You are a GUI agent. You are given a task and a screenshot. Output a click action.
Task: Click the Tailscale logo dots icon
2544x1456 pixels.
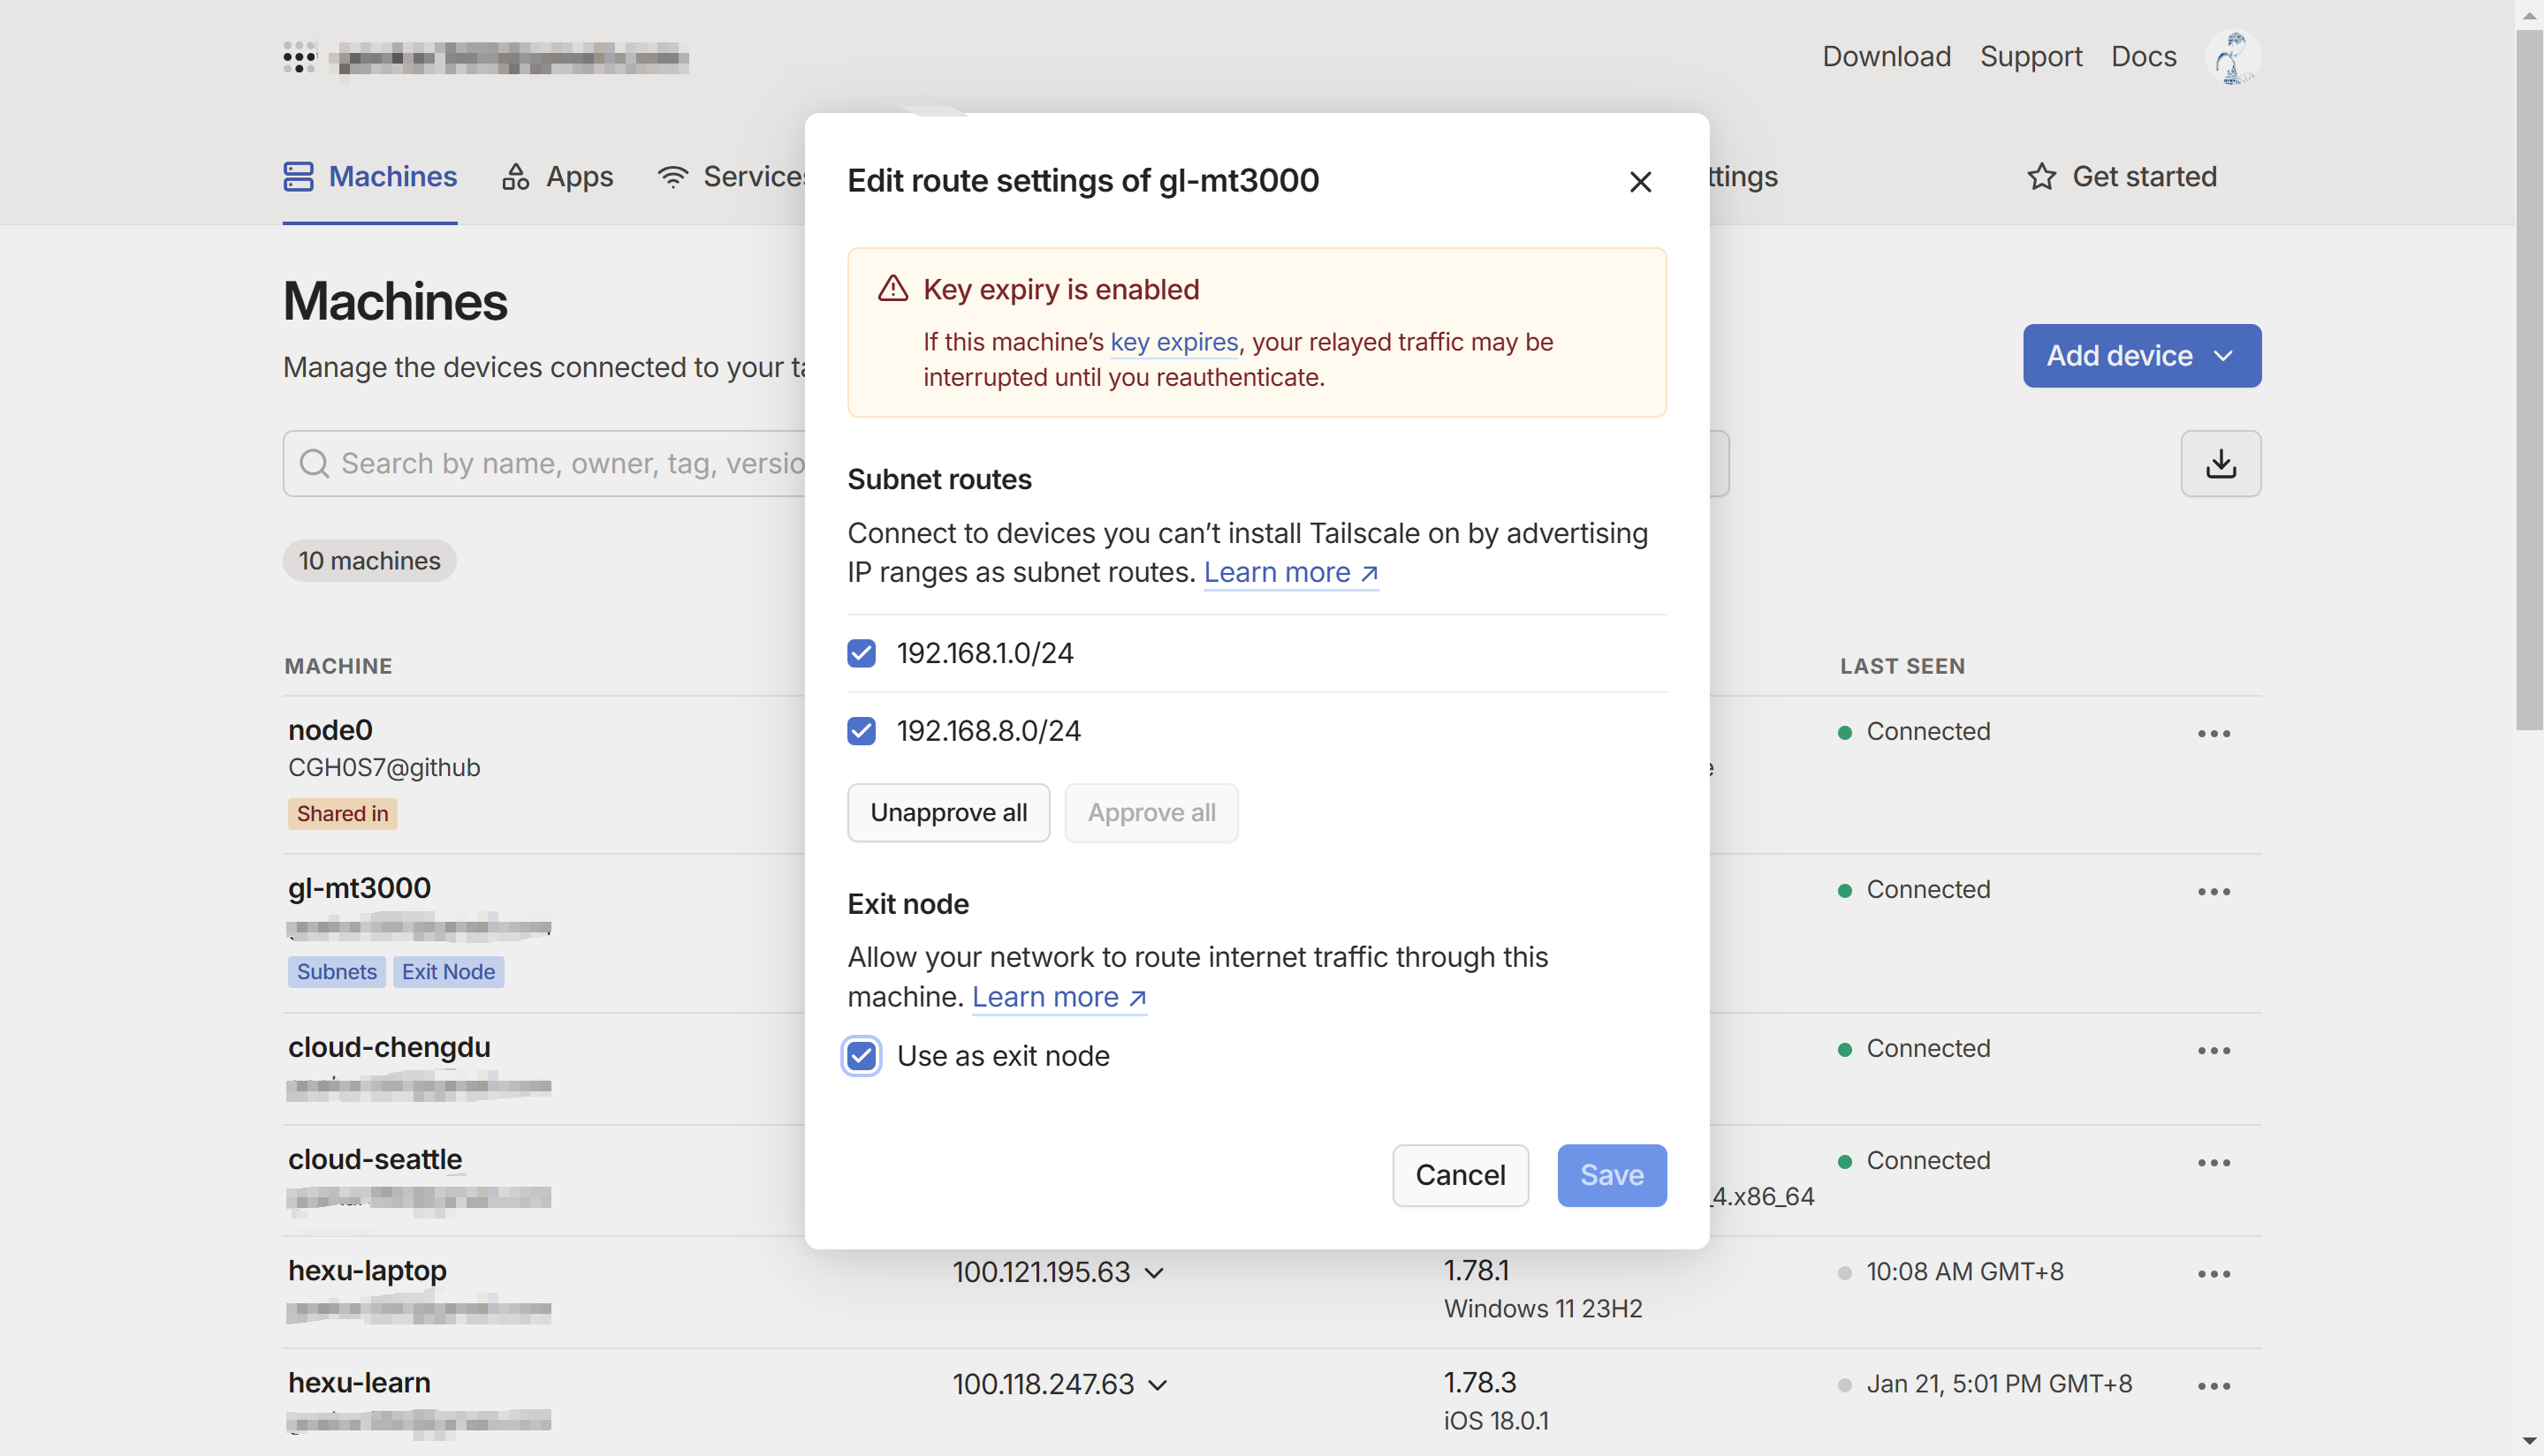[300, 57]
